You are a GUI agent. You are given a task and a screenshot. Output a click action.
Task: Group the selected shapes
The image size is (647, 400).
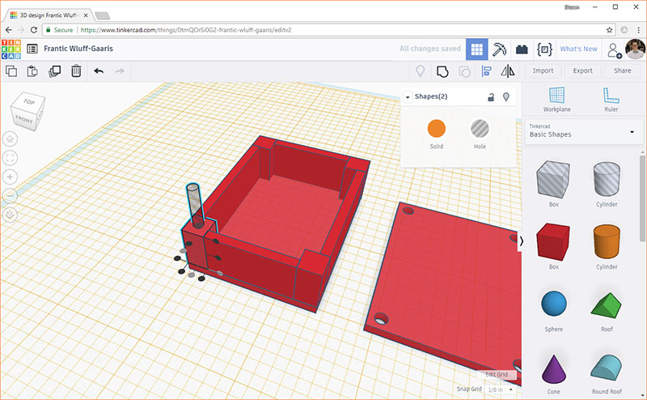coord(442,71)
